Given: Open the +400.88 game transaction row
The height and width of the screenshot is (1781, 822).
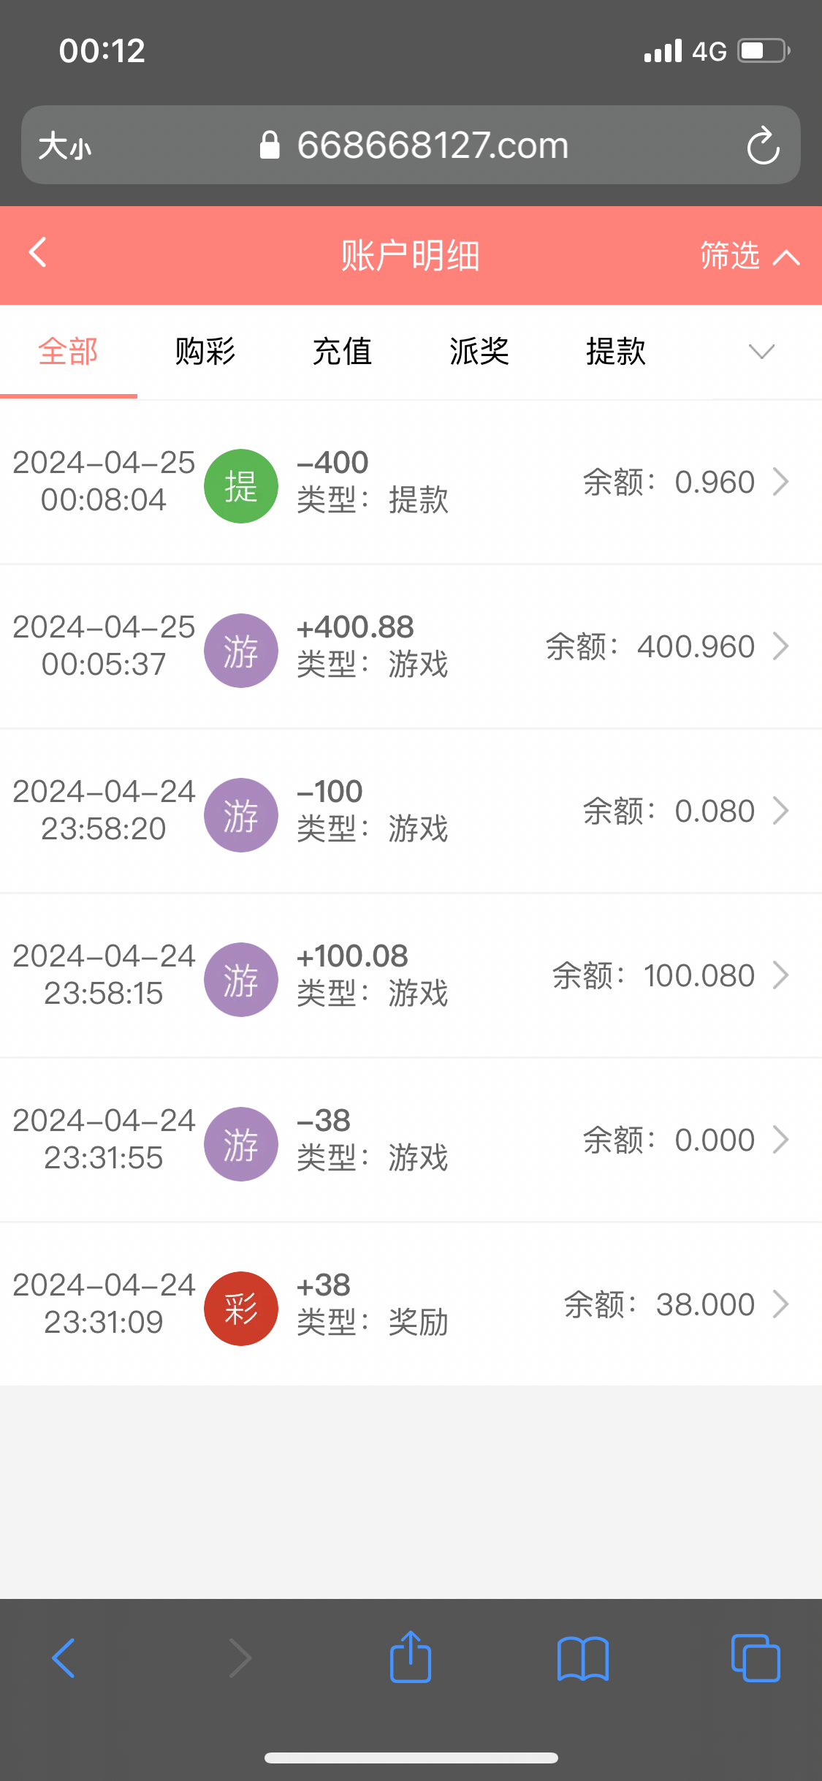Looking at the screenshot, I should click(x=411, y=647).
